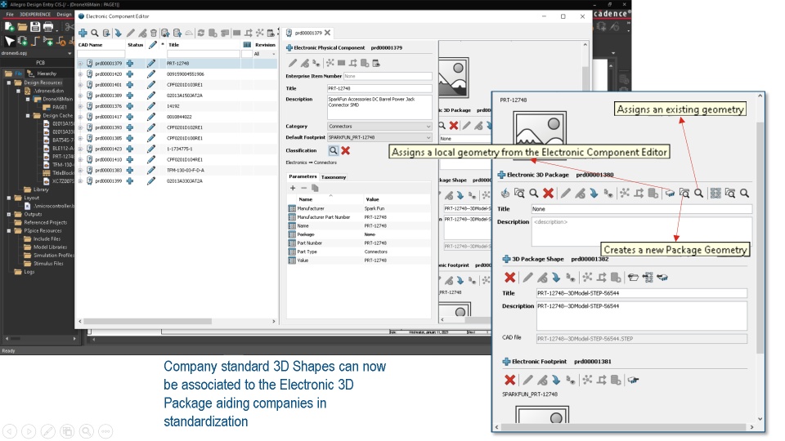The image size is (785, 441).
Task: Open the Design menu in Allegro
Action: [64, 15]
